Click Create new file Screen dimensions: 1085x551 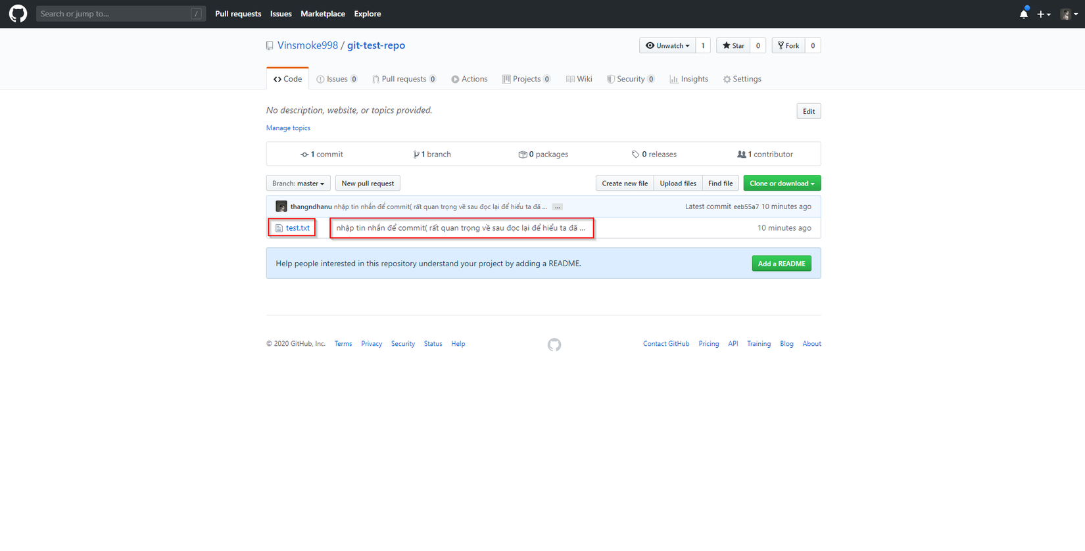point(625,183)
